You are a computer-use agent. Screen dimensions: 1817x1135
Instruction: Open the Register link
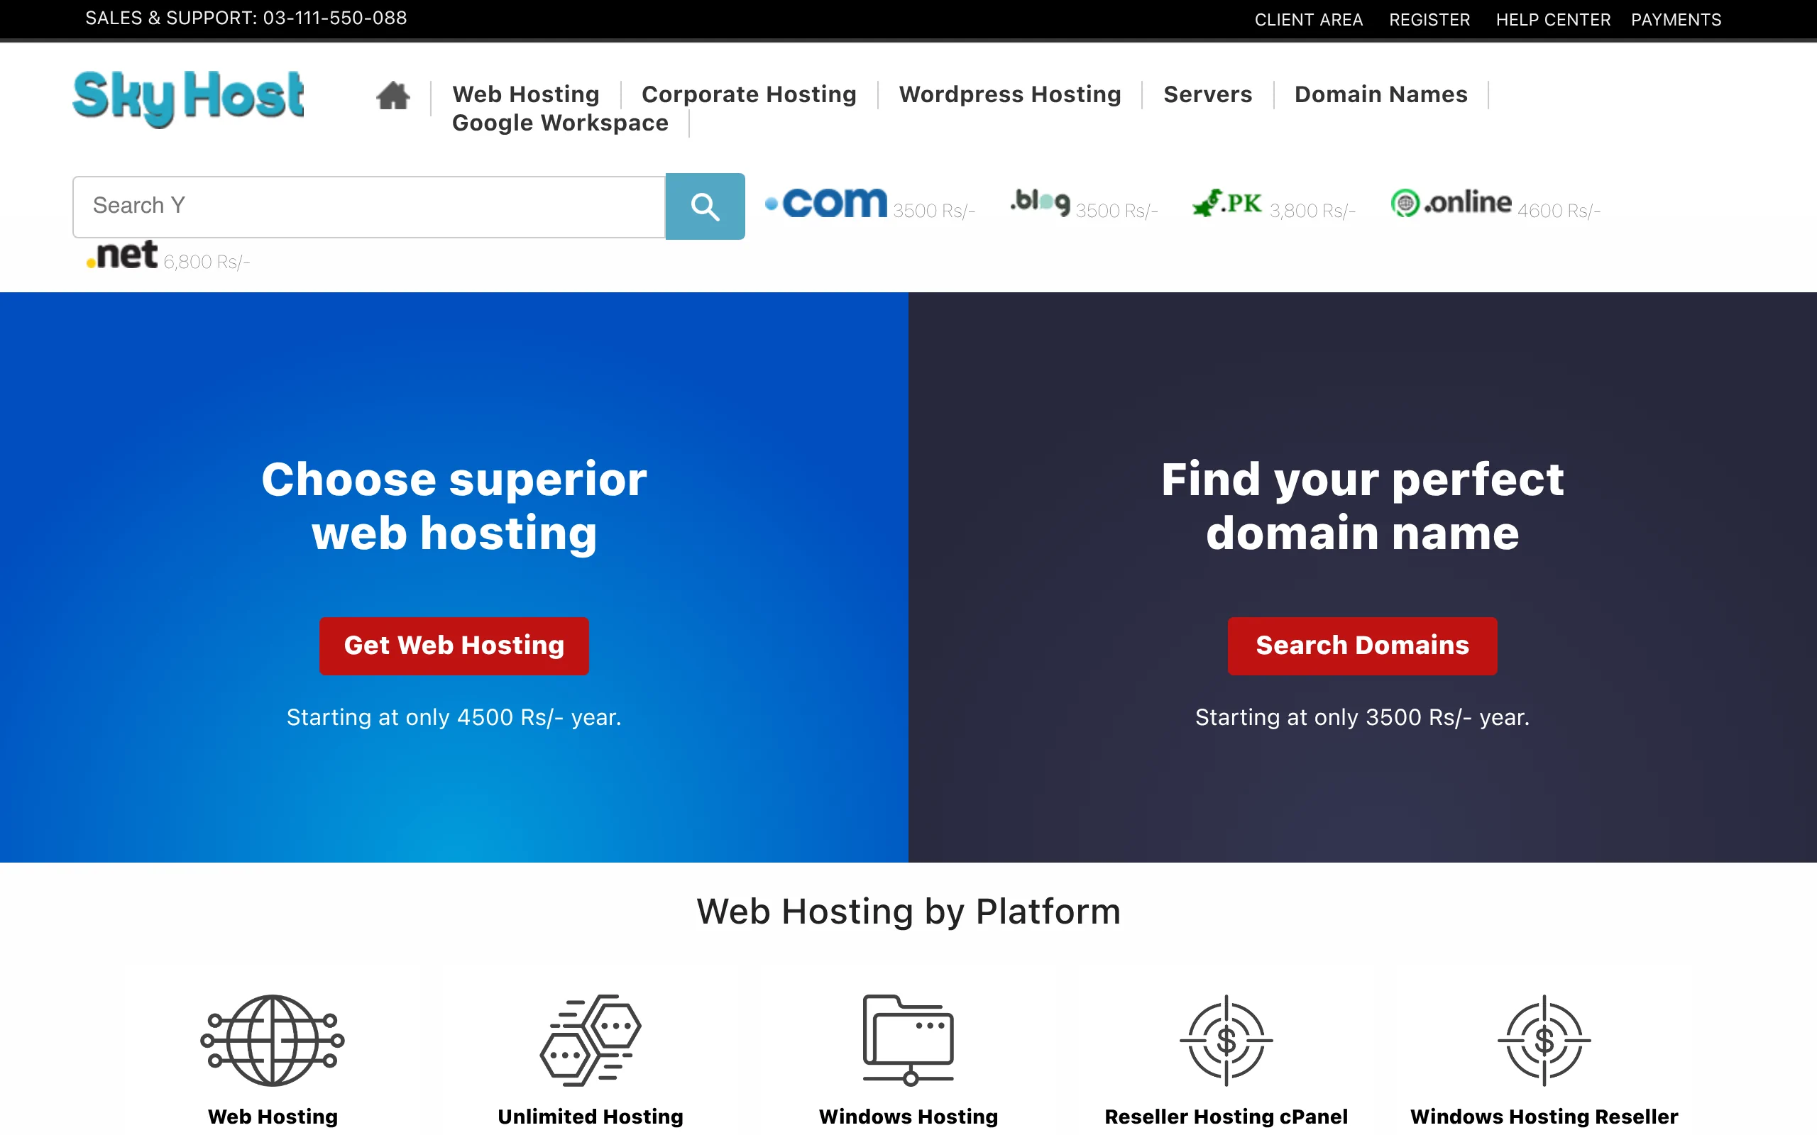1429,20
